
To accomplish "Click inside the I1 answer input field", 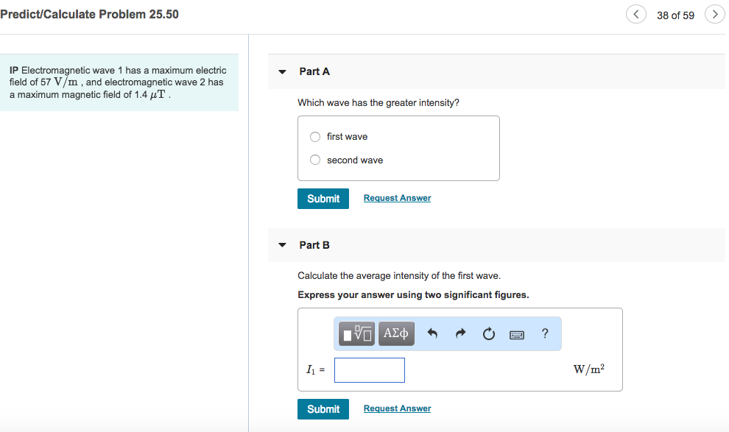I will 369,369.
